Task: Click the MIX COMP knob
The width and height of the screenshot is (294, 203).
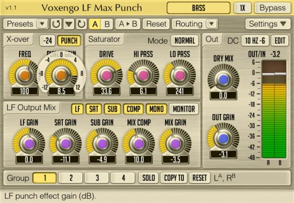Action: pos(139,144)
